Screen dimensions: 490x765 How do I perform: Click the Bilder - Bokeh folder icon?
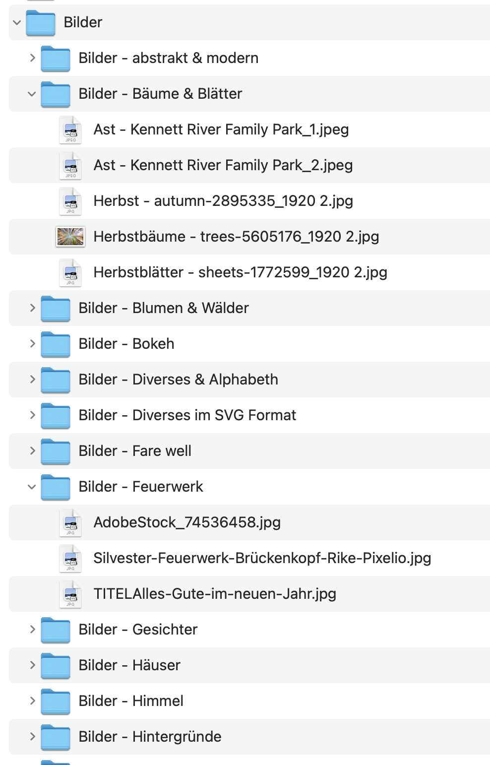click(55, 344)
